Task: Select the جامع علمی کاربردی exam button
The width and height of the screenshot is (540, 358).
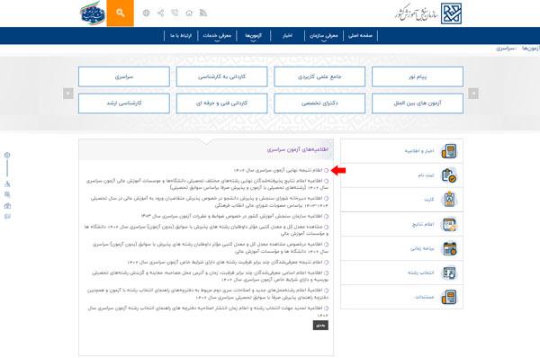Action: (x=319, y=76)
